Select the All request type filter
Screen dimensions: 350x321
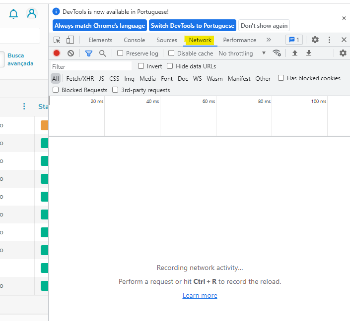click(x=56, y=78)
